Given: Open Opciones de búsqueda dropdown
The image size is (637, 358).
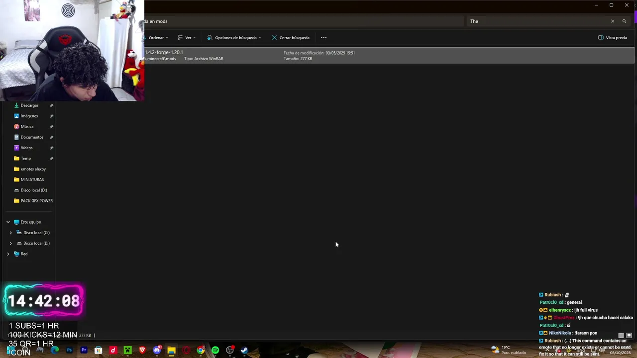Looking at the screenshot, I should [234, 38].
